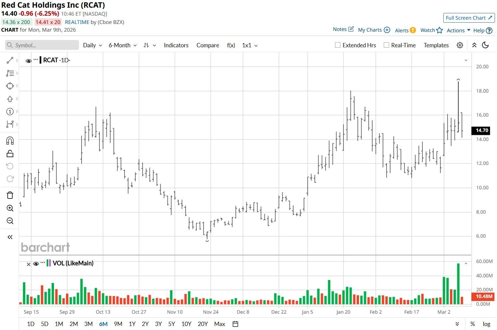Select the Max time range

coord(220,324)
